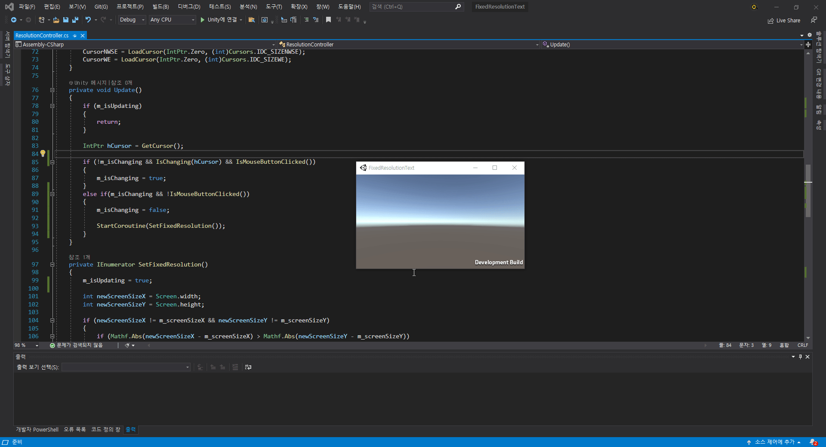Screen dimensions: 826x447
Task: Click the Save All icon
Action: click(75, 20)
